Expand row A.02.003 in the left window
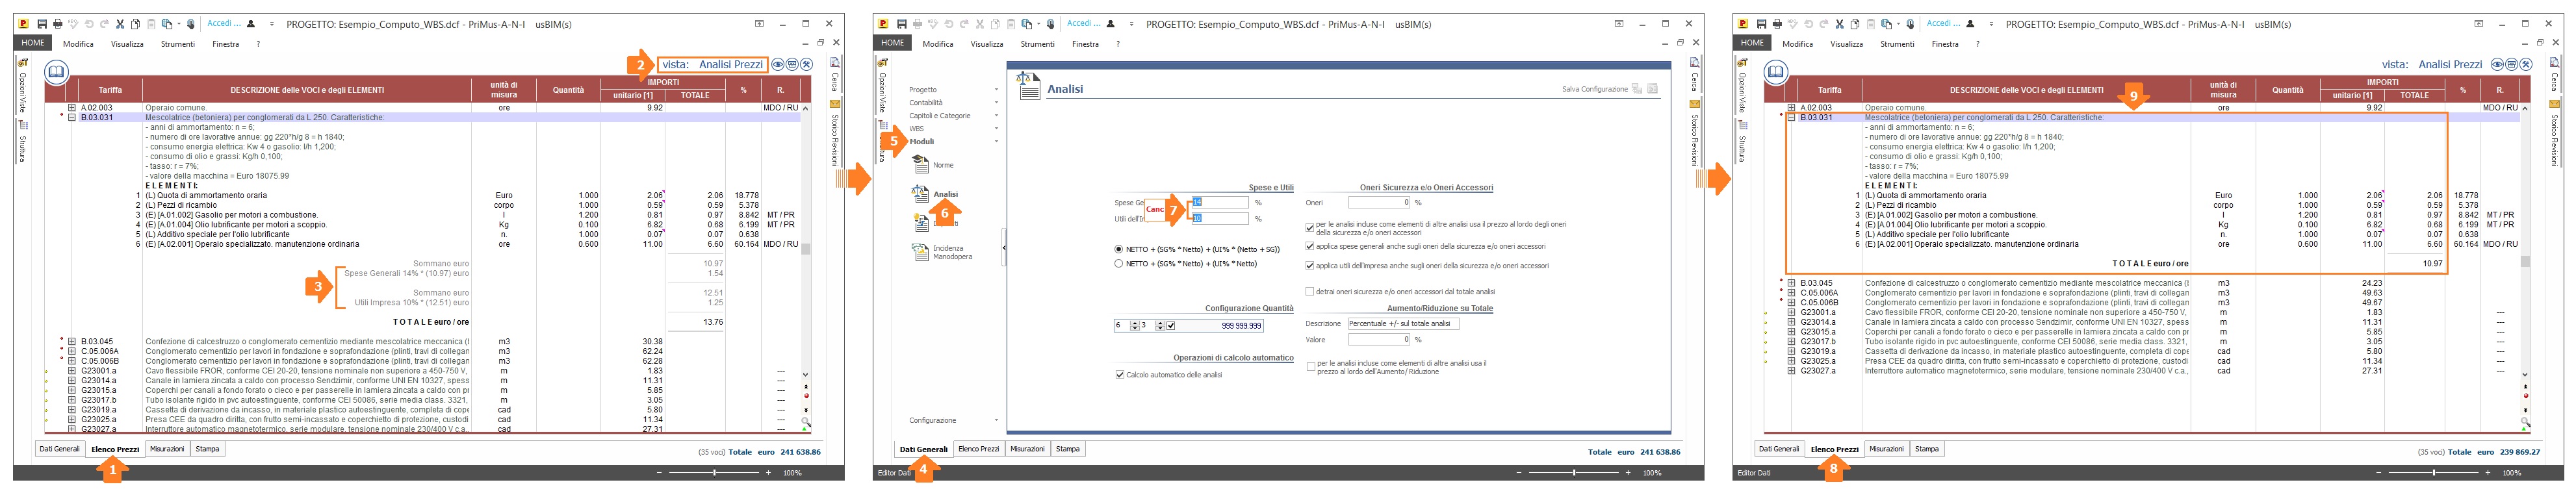The image size is (2576, 491). (x=72, y=108)
